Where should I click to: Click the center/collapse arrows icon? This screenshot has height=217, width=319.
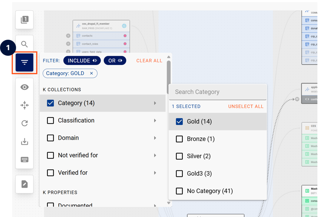[25, 105]
